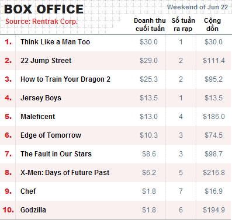Click the Số tuần ra rạp column header

click(183, 25)
